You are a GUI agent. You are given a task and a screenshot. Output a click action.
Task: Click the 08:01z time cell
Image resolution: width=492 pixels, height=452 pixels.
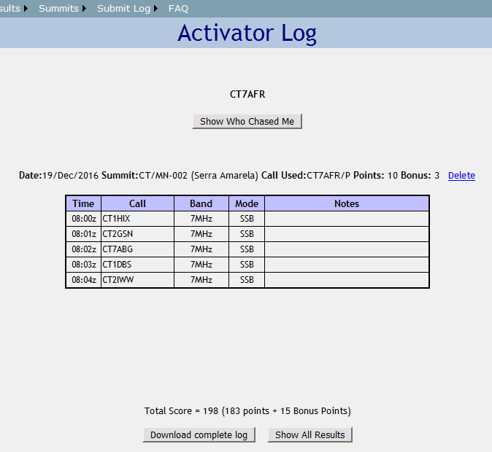(x=83, y=234)
